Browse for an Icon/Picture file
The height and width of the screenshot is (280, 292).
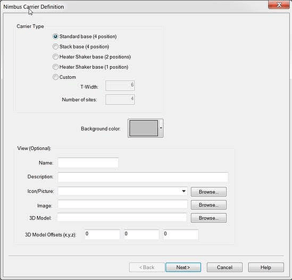pos(209,192)
